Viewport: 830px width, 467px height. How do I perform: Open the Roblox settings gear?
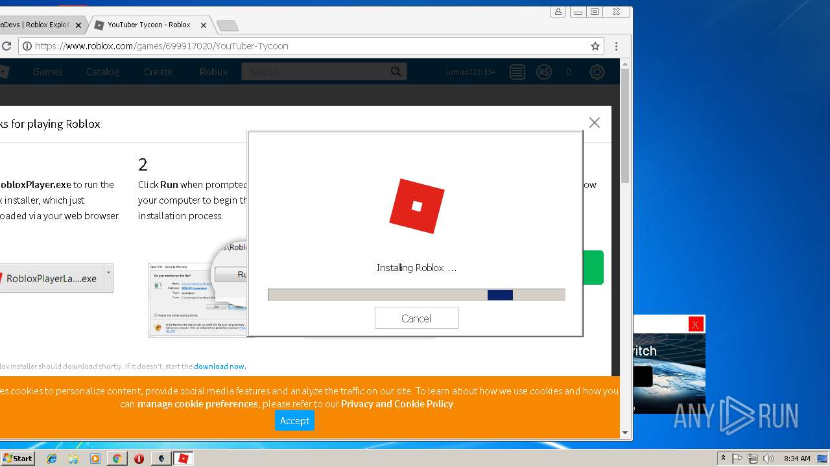click(597, 72)
